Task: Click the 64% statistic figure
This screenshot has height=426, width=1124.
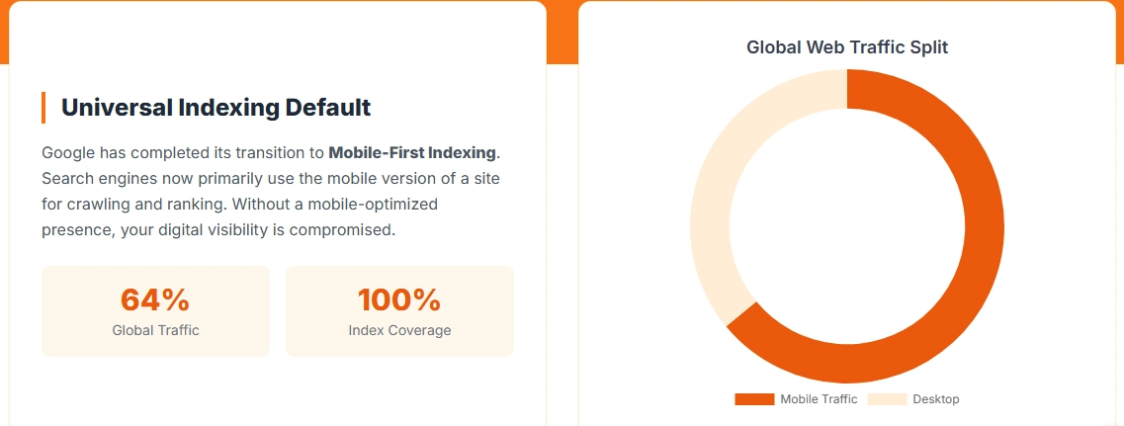Action: click(155, 299)
